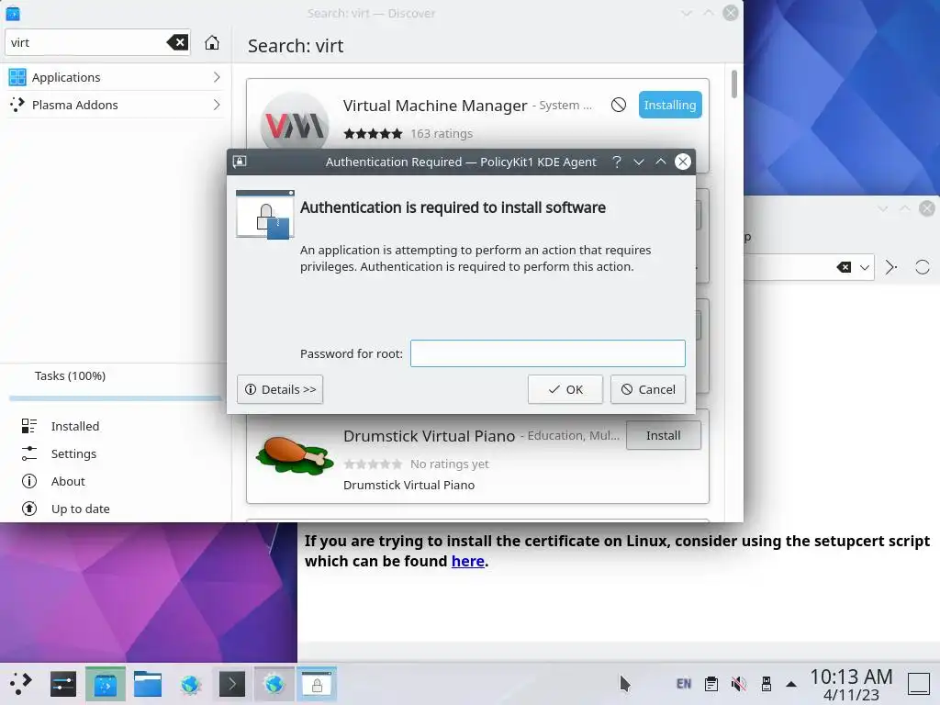The height and width of the screenshot is (705, 940).
Task: Open Discover Settings
Action: [73, 453]
